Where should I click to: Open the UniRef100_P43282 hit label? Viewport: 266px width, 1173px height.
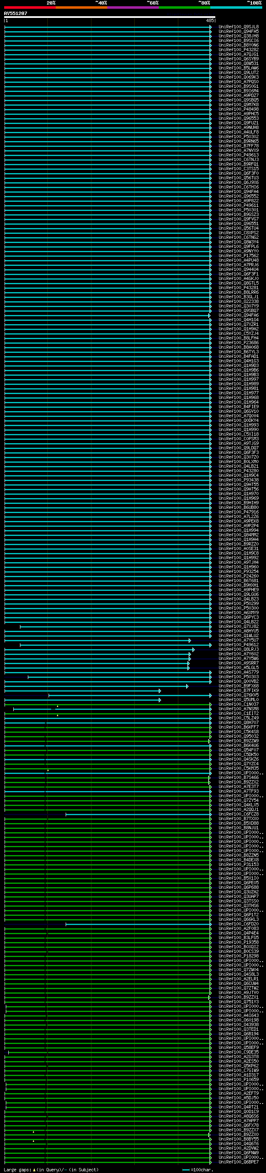[x=239, y=50]
